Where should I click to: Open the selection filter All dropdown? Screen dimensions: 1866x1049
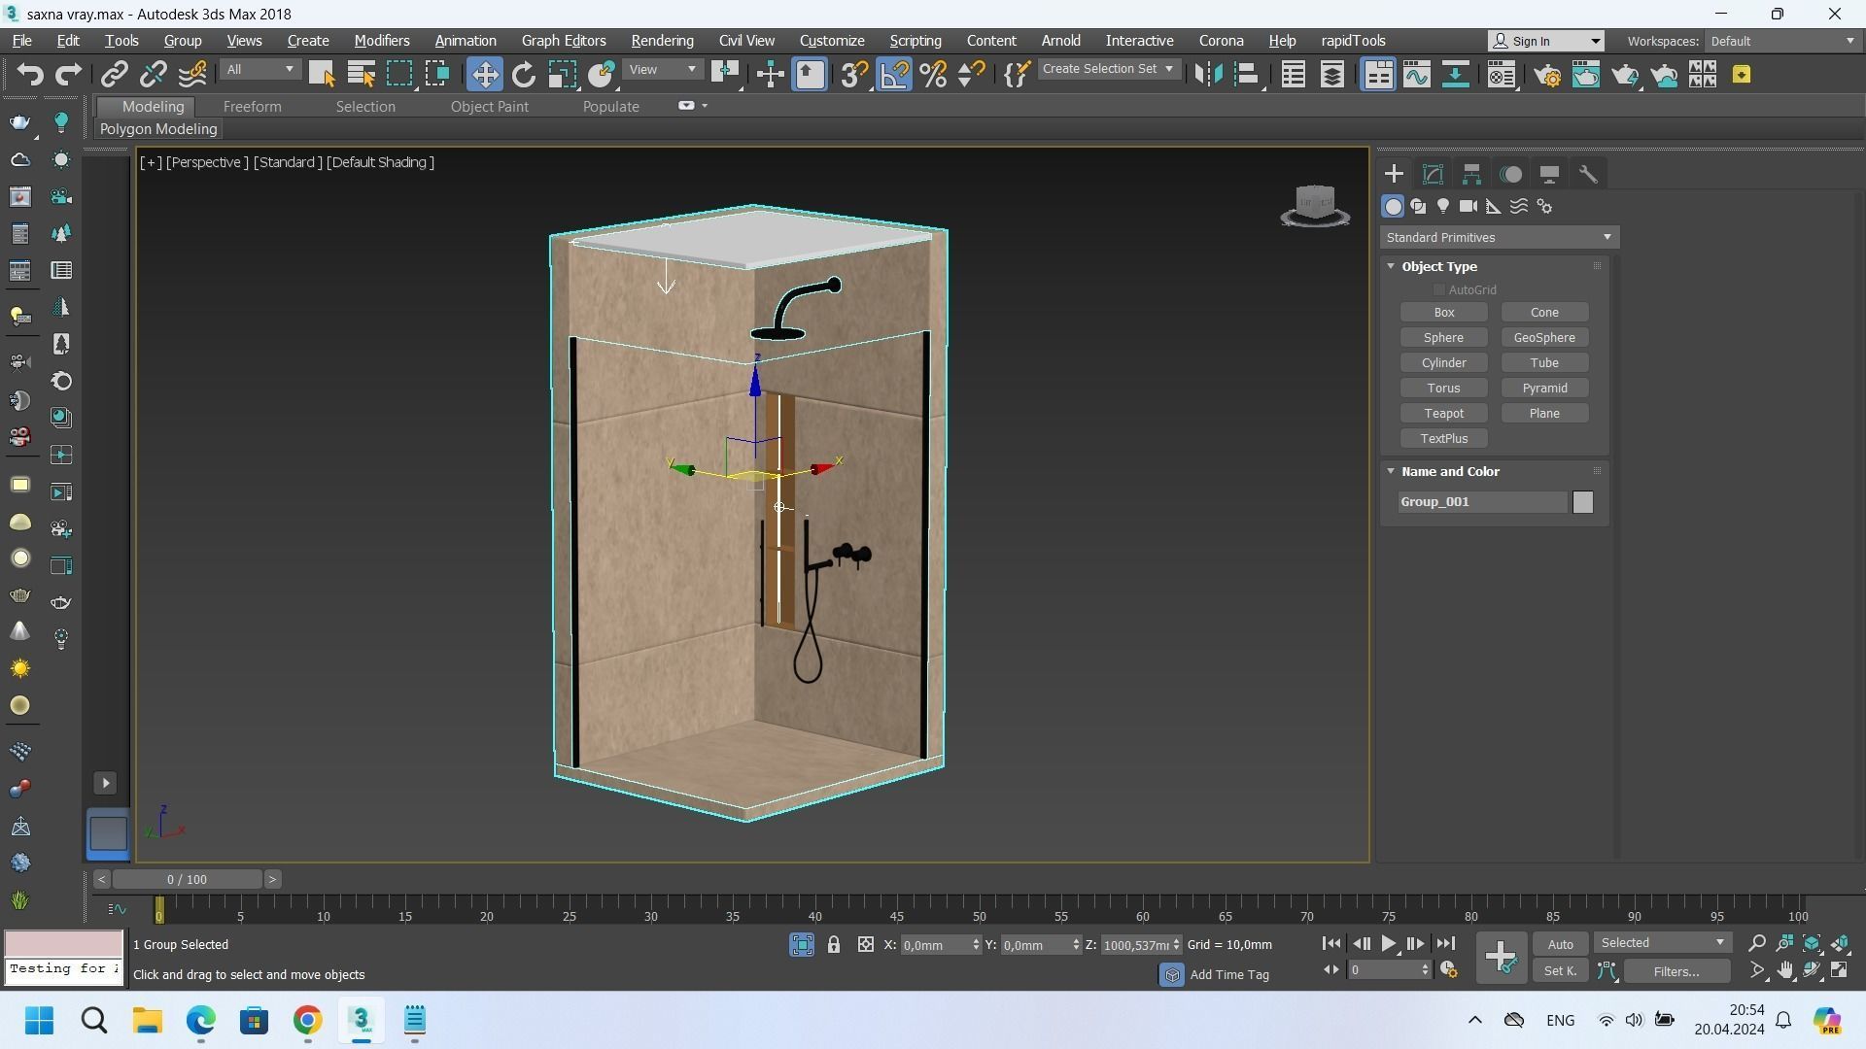click(259, 70)
